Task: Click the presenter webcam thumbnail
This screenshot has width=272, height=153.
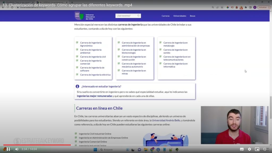Action: pyautogui.click(x=235, y=125)
